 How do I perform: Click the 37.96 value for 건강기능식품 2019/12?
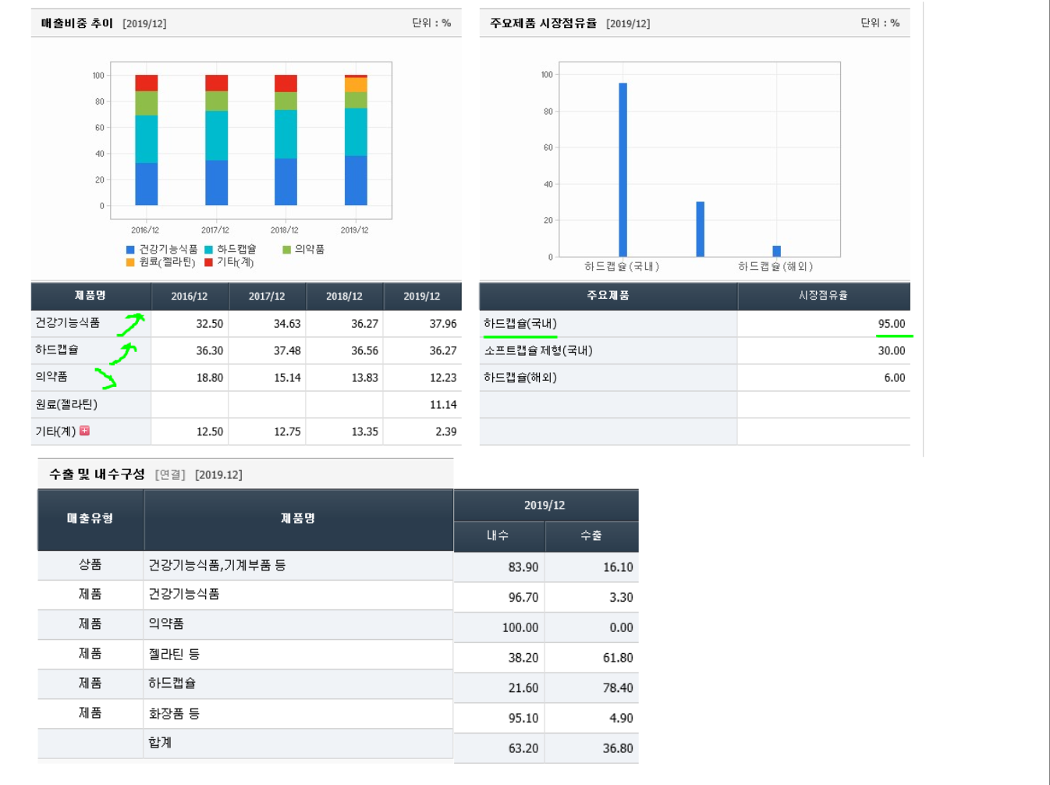443,324
